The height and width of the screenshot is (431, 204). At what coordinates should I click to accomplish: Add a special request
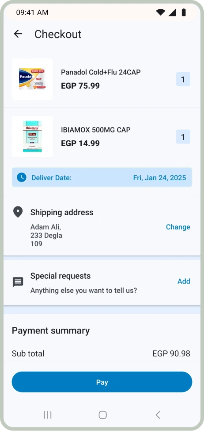pyautogui.click(x=184, y=281)
